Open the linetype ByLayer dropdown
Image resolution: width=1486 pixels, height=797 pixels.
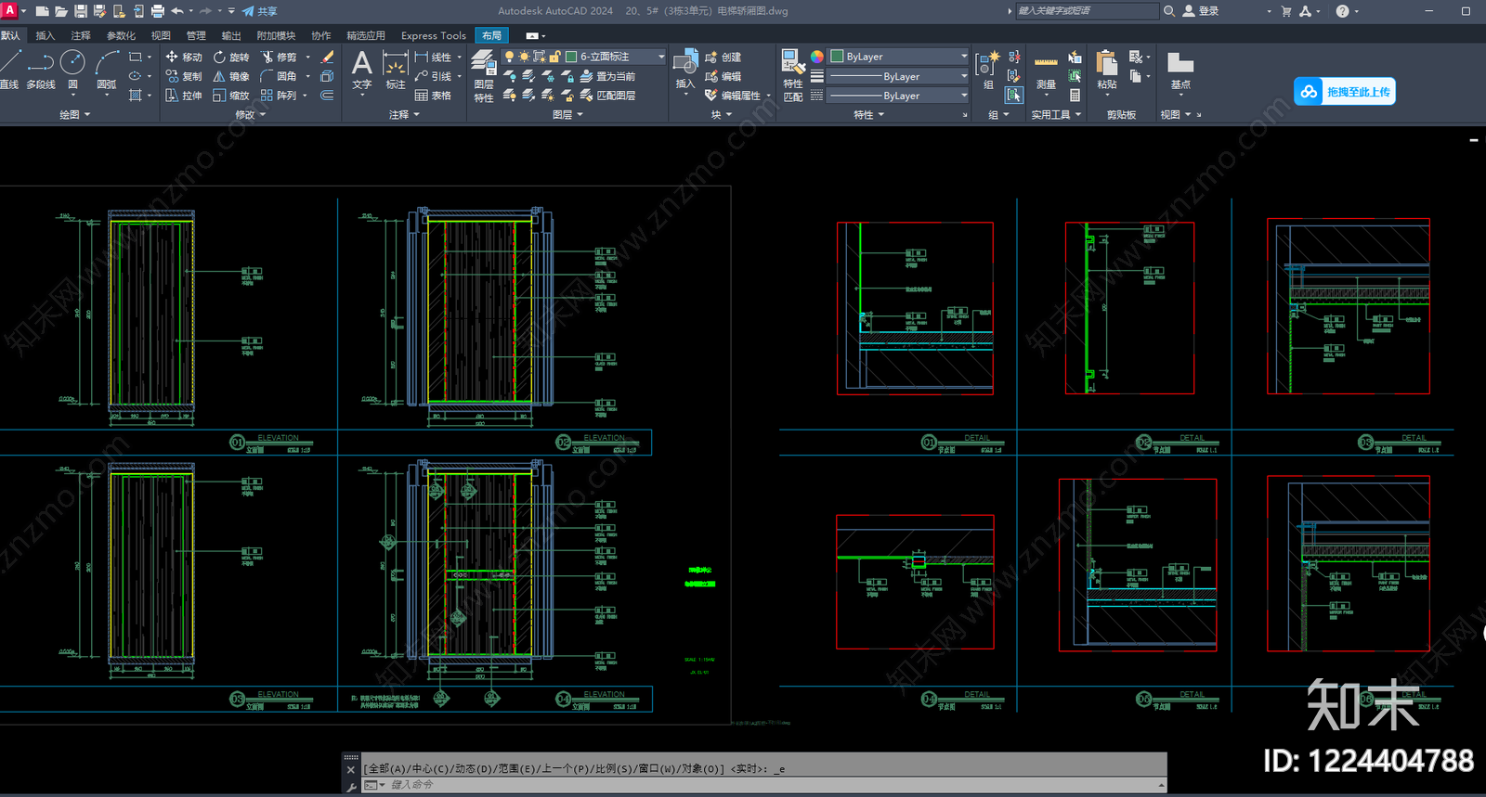898,96
